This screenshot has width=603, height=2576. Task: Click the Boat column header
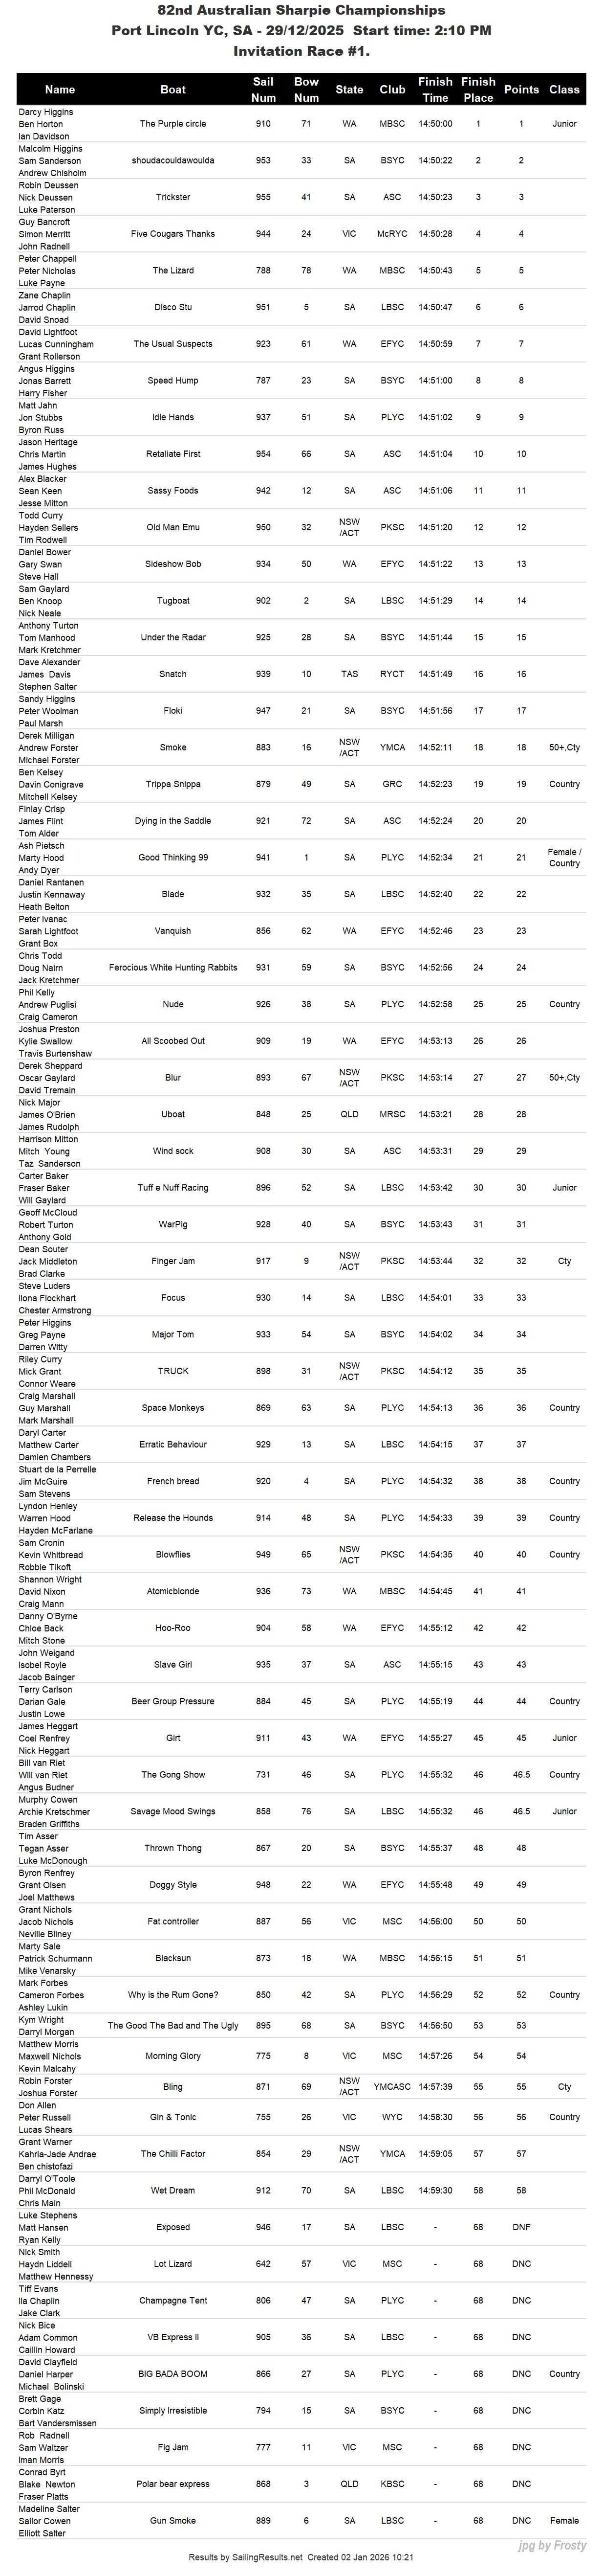click(x=172, y=89)
